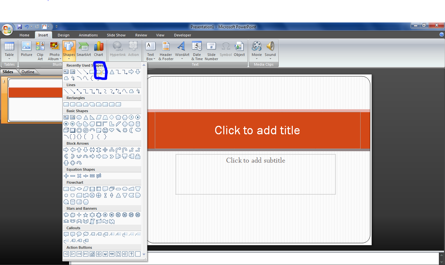The image size is (445, 265).
Task: Switch to the Outline pane tab
Action: pos(28,72)
